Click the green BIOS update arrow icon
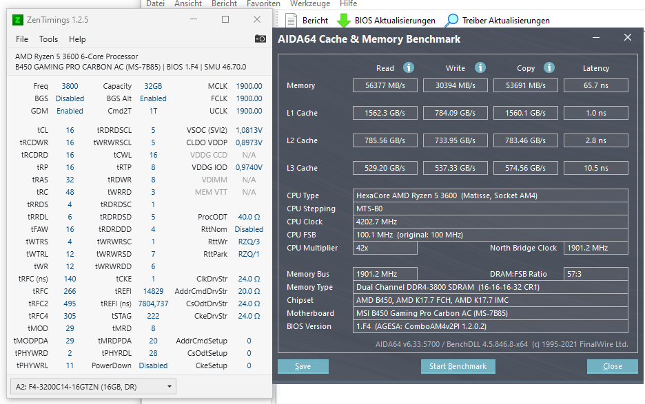Viewport: 645px width, 404px height. coord(343,21)
